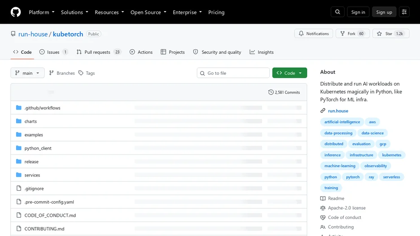Screen dimensions: 420x236
Task: Switch to the Projects tab
Action: tap(173, 52)
